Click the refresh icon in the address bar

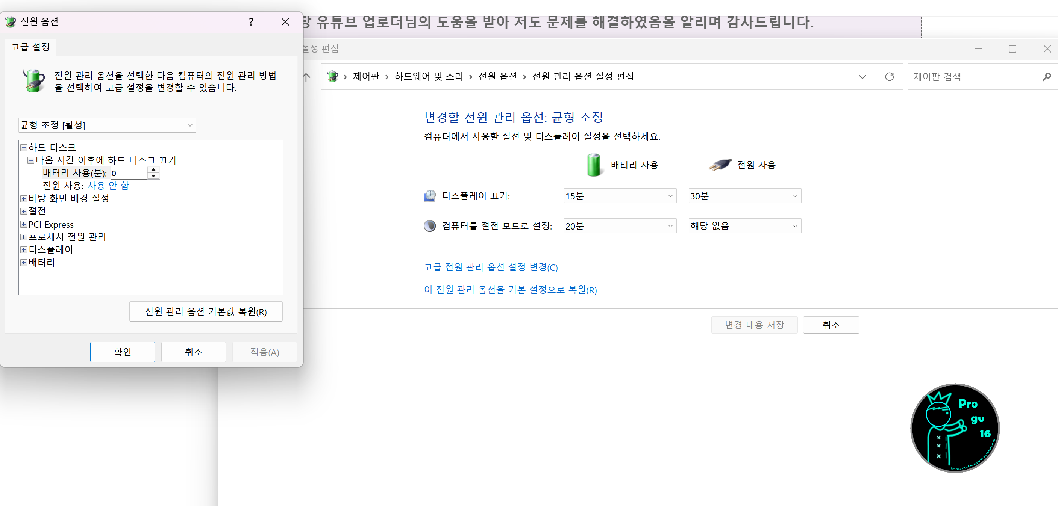tap(890, 76)
